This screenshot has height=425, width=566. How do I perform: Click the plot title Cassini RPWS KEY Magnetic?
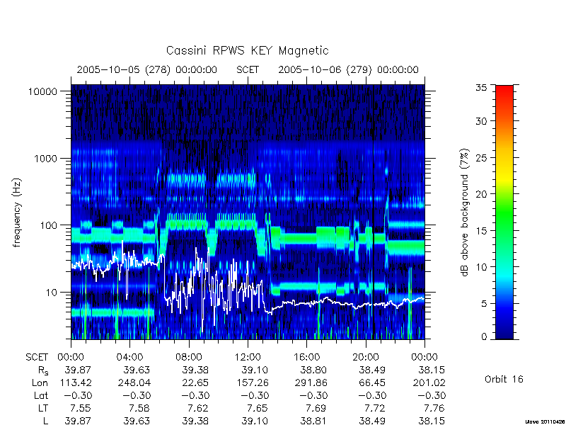click(x=247, y=50)
